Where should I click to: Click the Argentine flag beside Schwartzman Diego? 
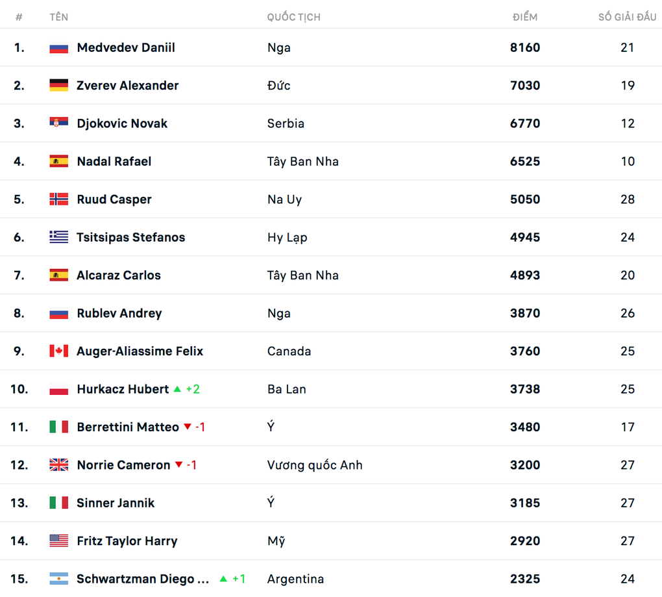[59, 578]
